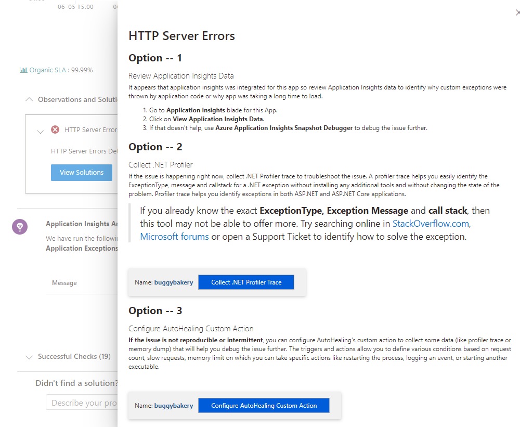Click Configure AutoHealing Custom Action button
This screenshot has height=427, width=520.
(264, 406)
